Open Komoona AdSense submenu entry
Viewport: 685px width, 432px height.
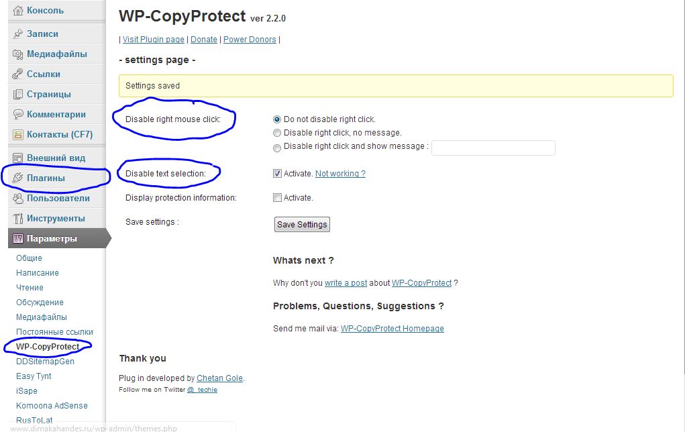52,406
